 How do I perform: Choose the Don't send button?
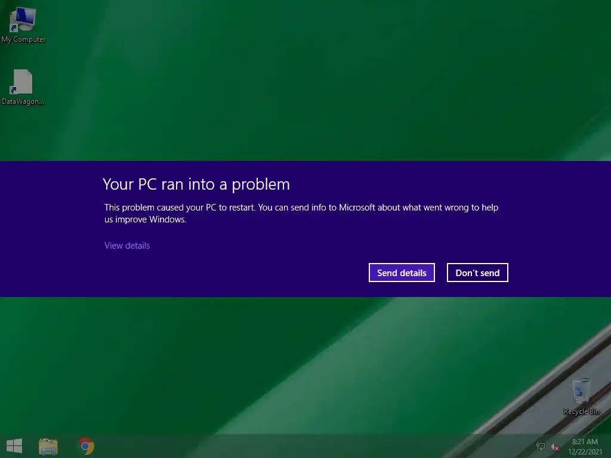[477, 273]
